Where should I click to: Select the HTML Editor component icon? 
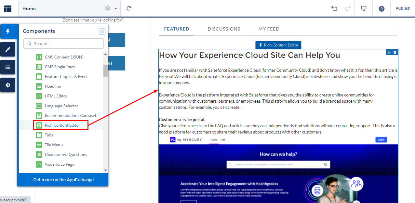39,96
